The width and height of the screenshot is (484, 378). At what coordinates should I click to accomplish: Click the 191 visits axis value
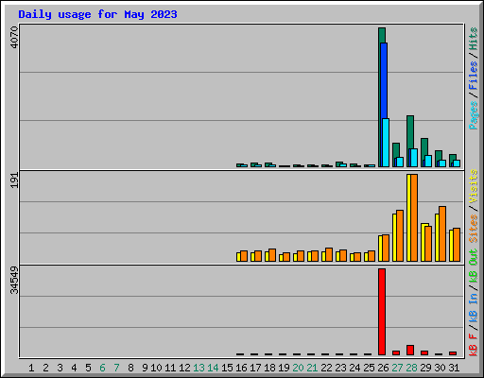14,180
